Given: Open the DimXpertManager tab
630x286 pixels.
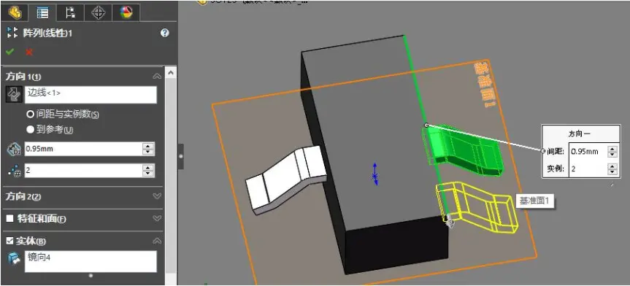Looking at the screenshot, I should click(98, 12).
